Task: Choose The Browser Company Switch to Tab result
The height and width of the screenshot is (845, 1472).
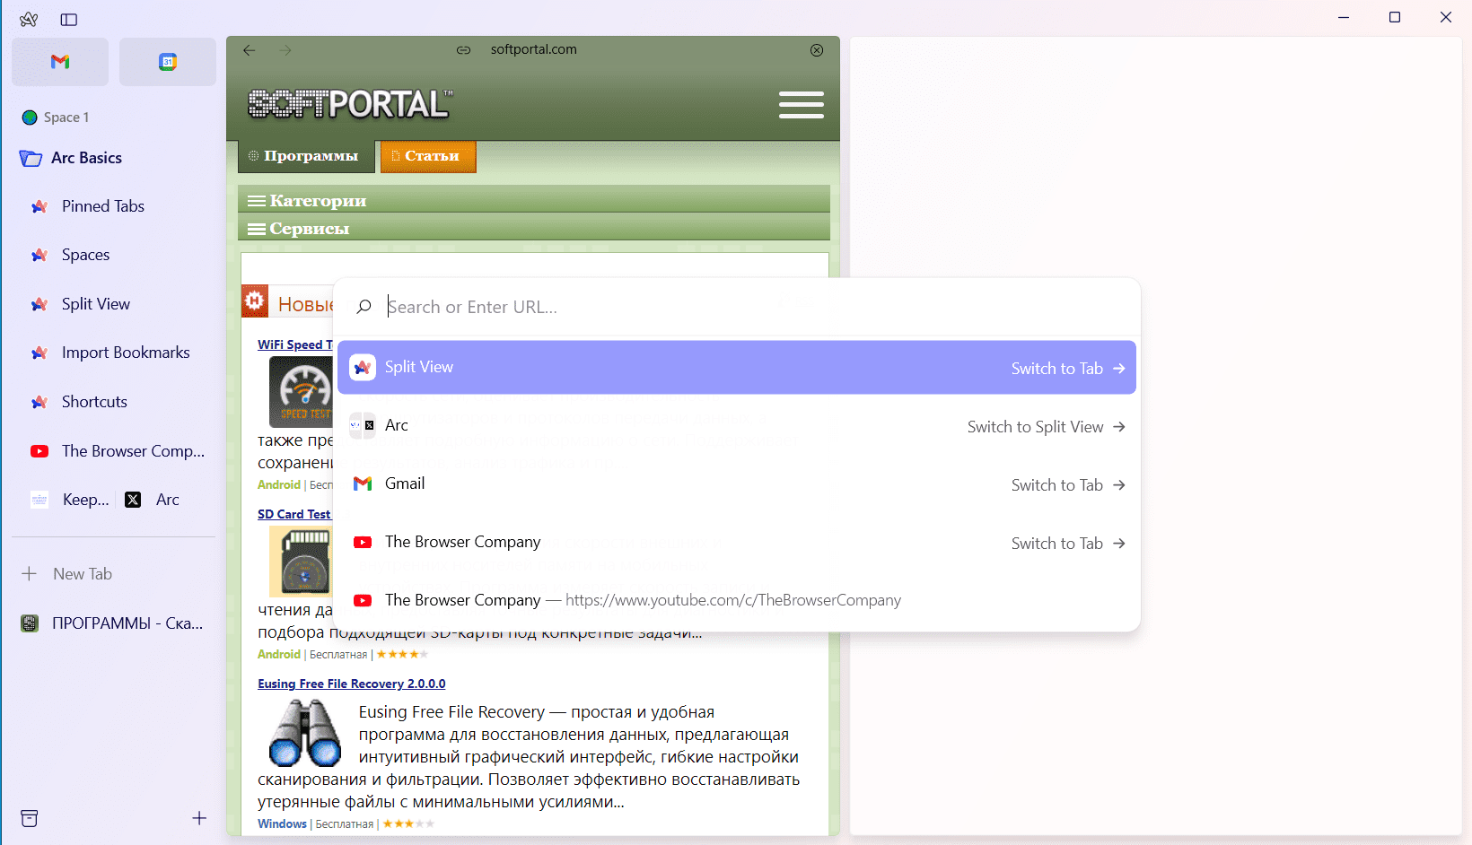Action: point(737,543)
